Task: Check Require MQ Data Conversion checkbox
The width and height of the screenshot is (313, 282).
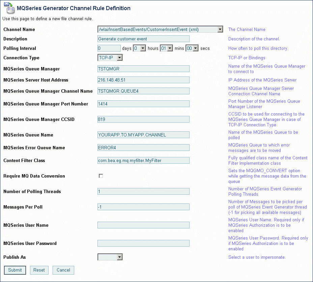Action: coord(101,176)
